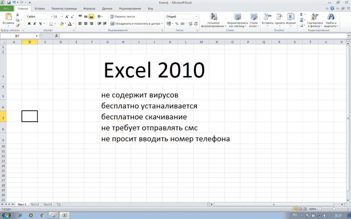This screenshot has height=219, width=351.
Task: Open the fill color dropdown arrow
Action: click(65, 24)
